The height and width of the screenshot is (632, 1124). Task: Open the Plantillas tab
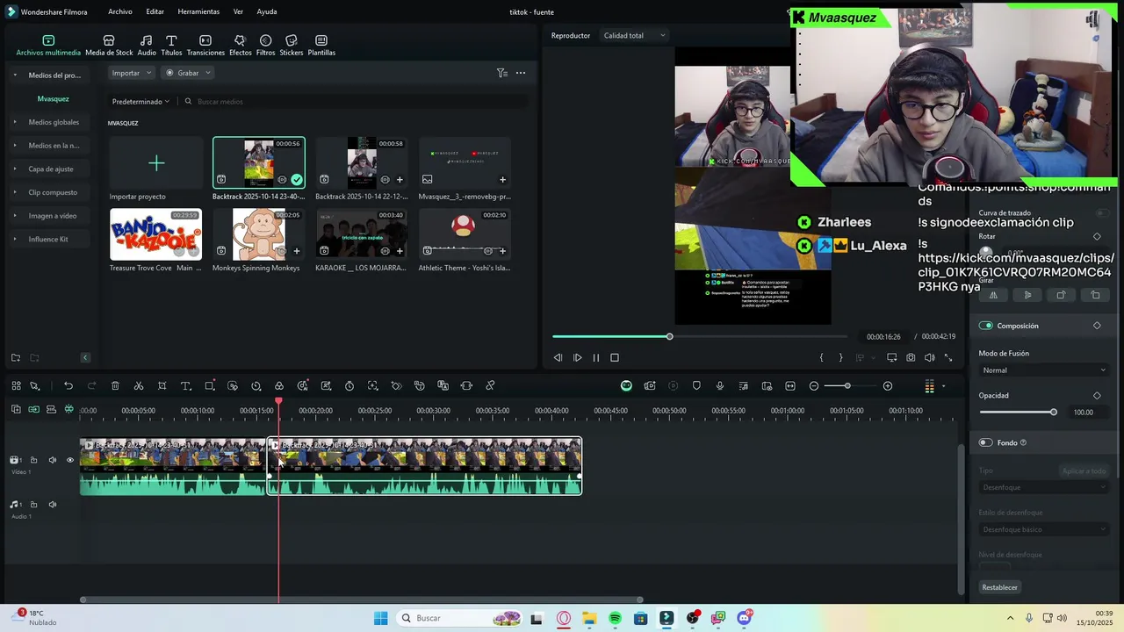pos(321,46)
